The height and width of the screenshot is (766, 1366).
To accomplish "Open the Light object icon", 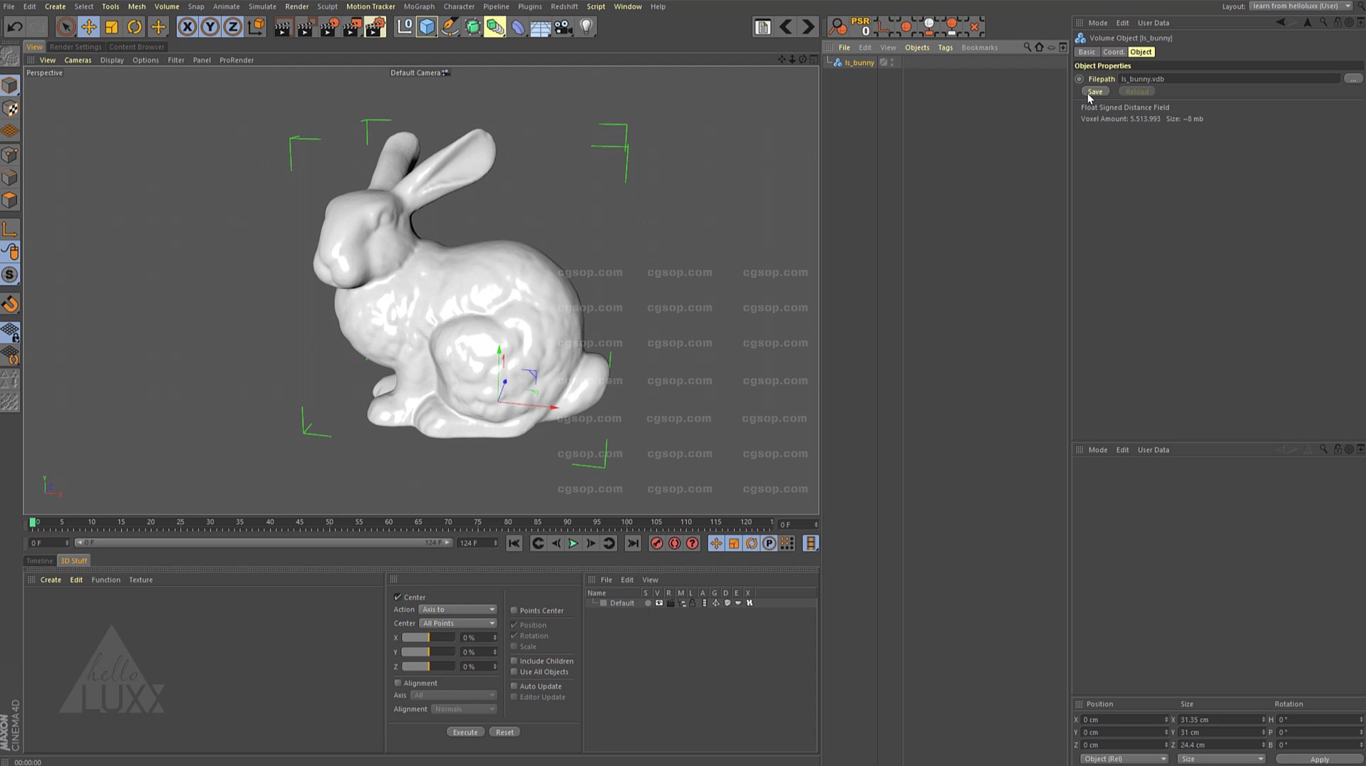I will click(x=586, y=27).
